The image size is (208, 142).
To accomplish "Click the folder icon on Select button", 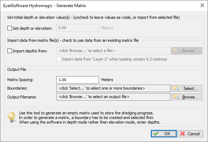I will tap(176, 88).
